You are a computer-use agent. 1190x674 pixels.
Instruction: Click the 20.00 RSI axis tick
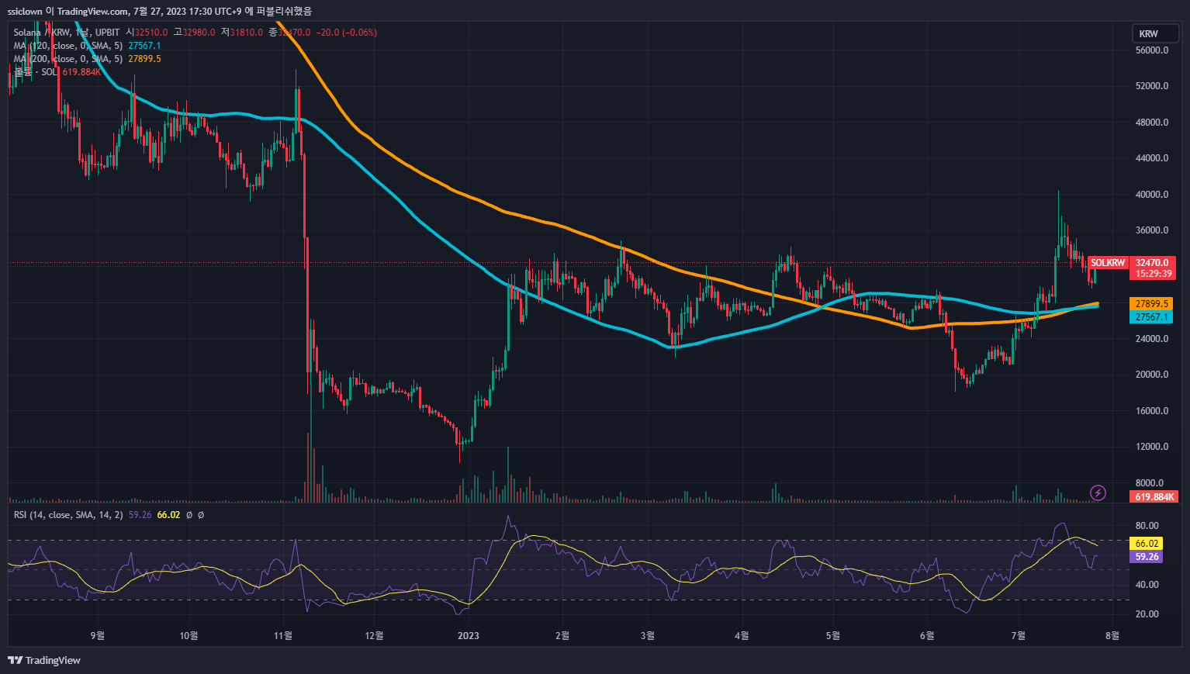click(1147, 614)
